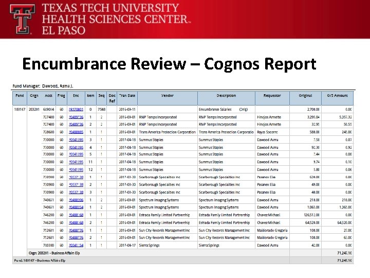Open encumbrance 20488776 for item 1
Viewport: 370px width, 278px height.
[x=76, y=230]
